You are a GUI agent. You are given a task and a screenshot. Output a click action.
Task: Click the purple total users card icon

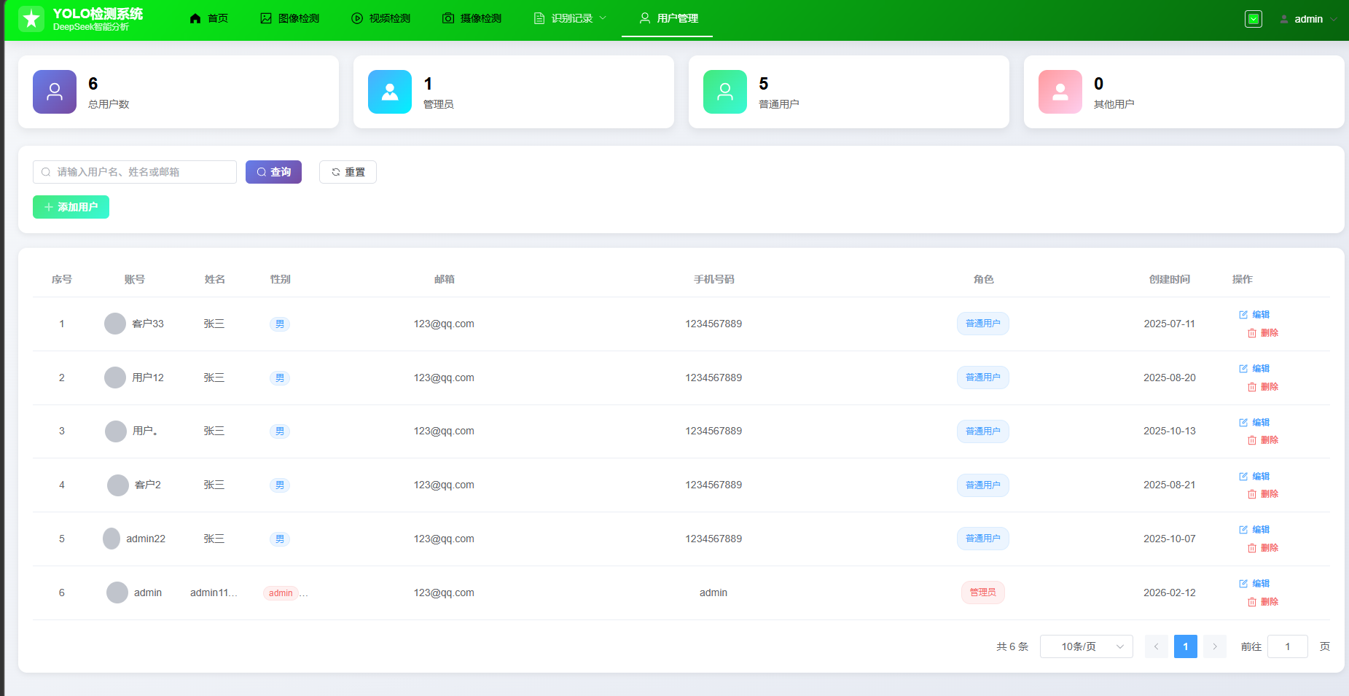point(55,92)
